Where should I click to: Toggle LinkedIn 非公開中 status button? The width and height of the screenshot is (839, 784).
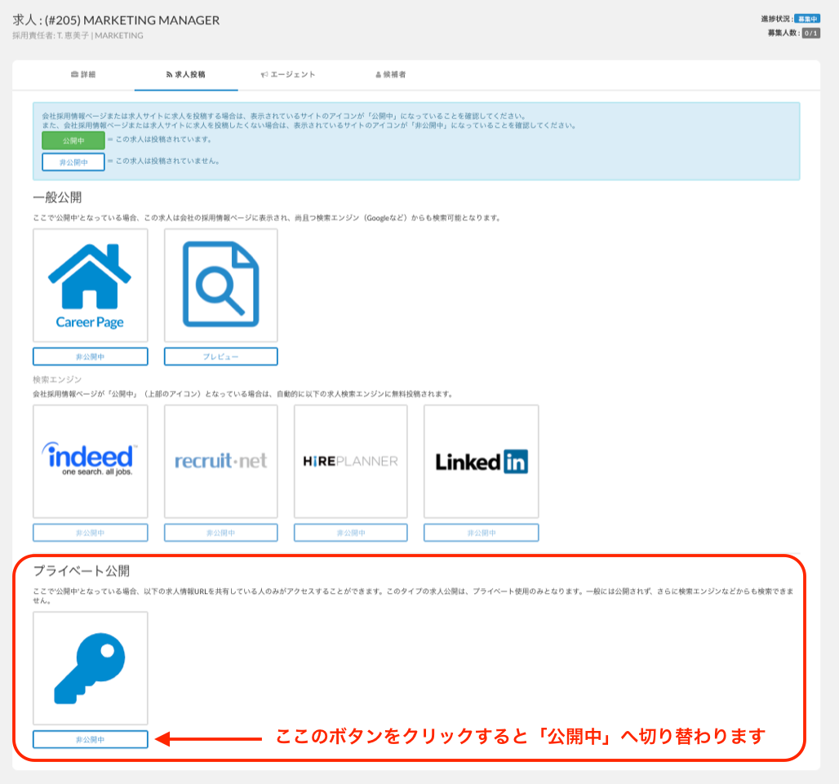(x=481, y=533)
